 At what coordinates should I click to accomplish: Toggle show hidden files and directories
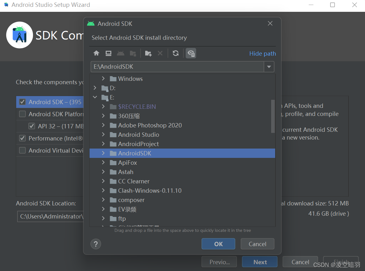pyautogui.click(x=191, y=53)
